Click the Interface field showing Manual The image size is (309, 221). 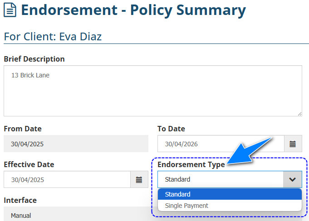76,216
